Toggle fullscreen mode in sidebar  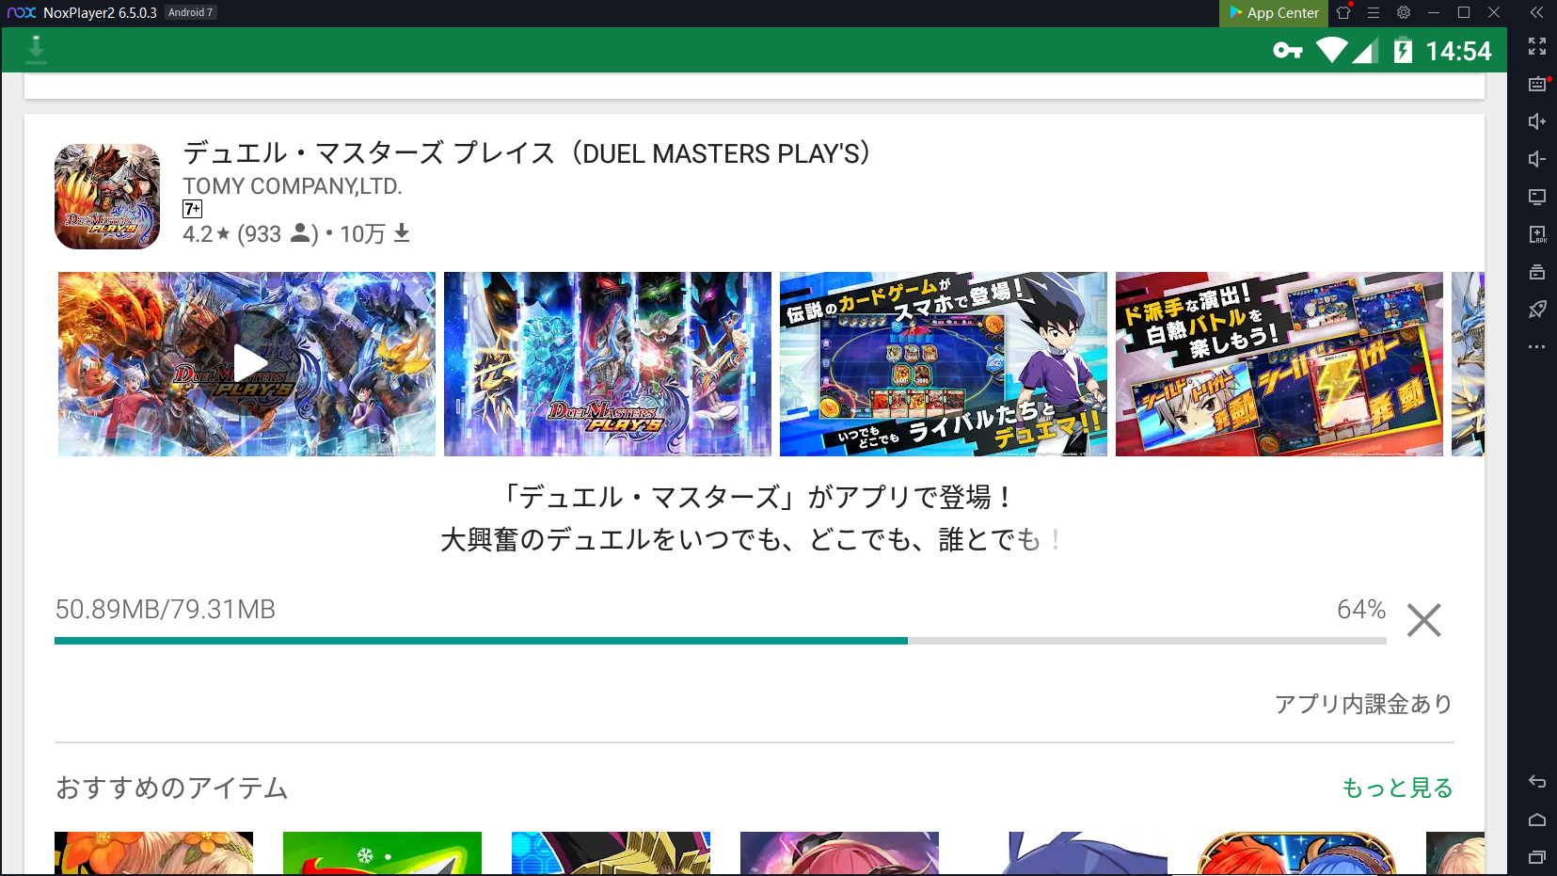tap(1537, 46)
